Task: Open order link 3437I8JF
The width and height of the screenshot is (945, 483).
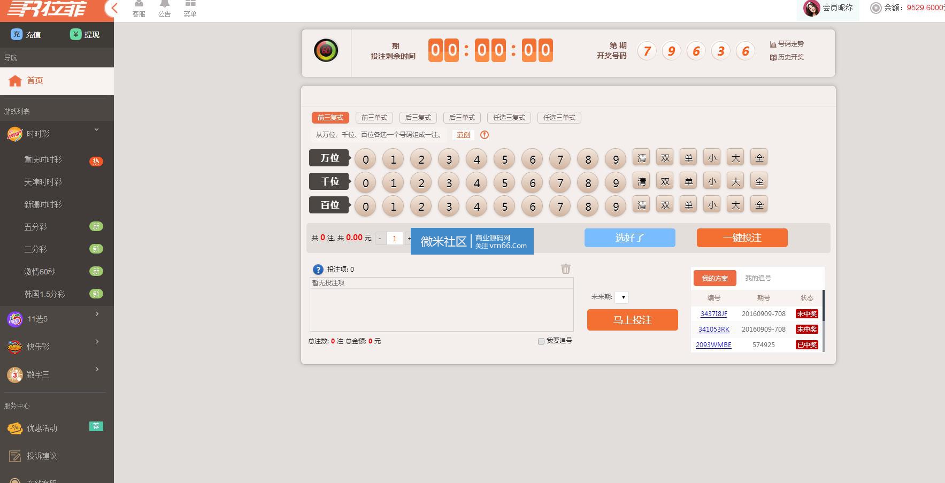Action: pos(713,314)
